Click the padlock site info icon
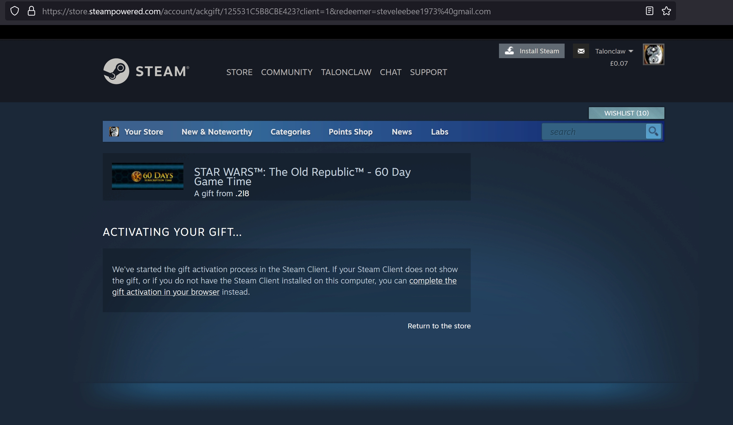Screen dimensions: 733x425 (x=31, y=11)
